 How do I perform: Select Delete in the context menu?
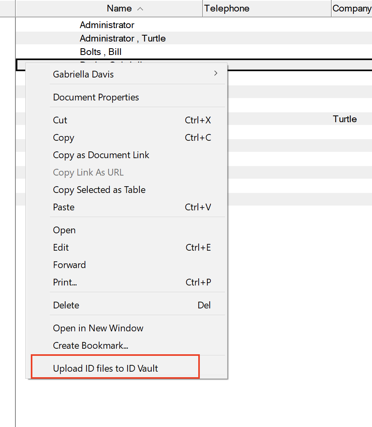coord(66,305)
